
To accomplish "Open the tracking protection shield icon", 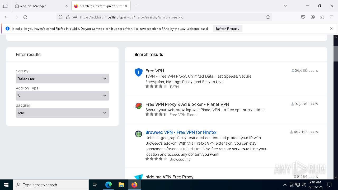I will (x=60, y=17).
